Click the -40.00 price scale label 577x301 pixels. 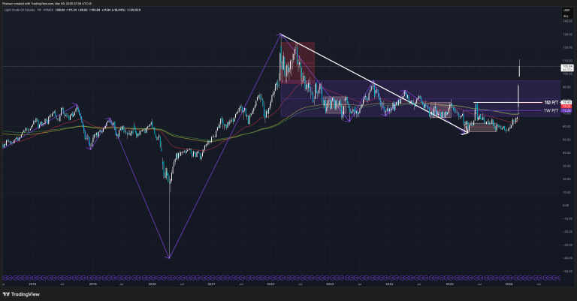(567, 258)
